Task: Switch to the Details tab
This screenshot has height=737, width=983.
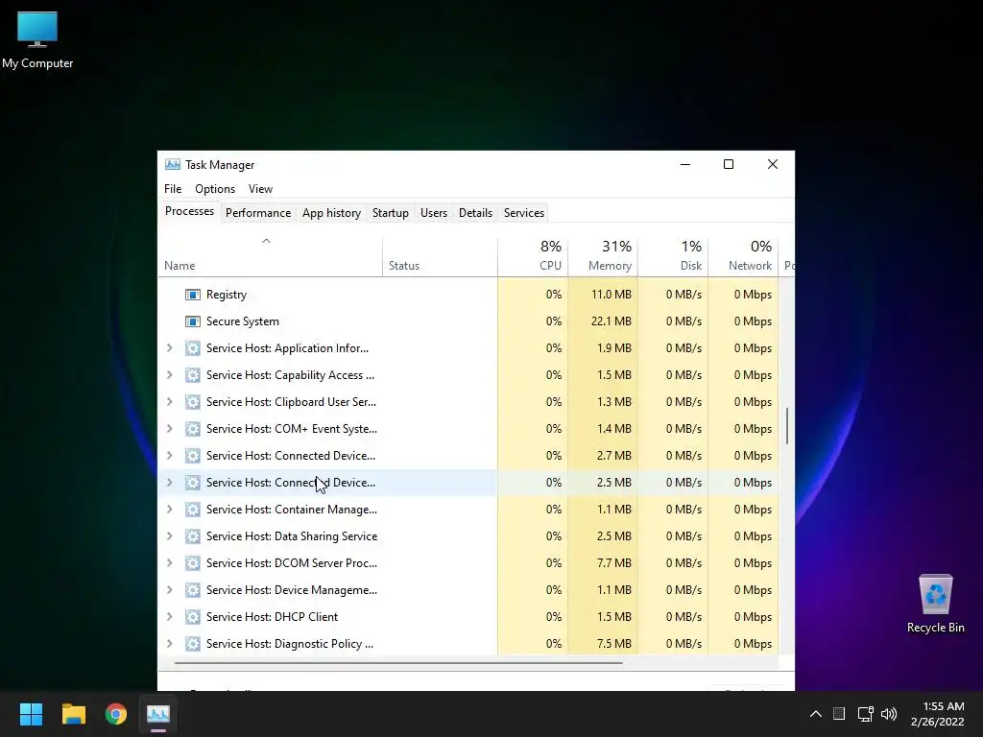Action: (x=476, y=213)
